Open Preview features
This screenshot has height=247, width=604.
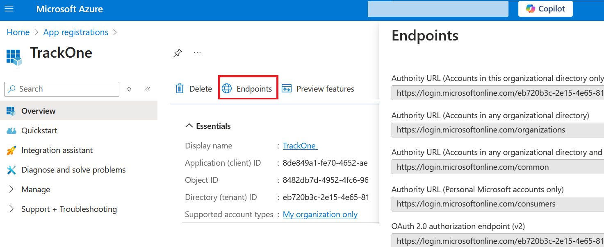[x=318, y=89]
